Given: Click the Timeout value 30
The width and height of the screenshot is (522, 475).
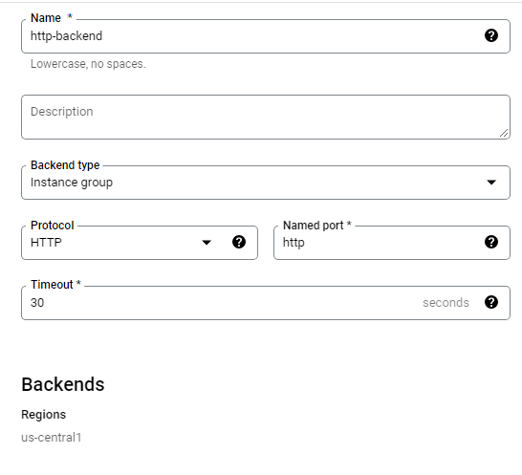Looking at the screenshot, I should [37, 303].
